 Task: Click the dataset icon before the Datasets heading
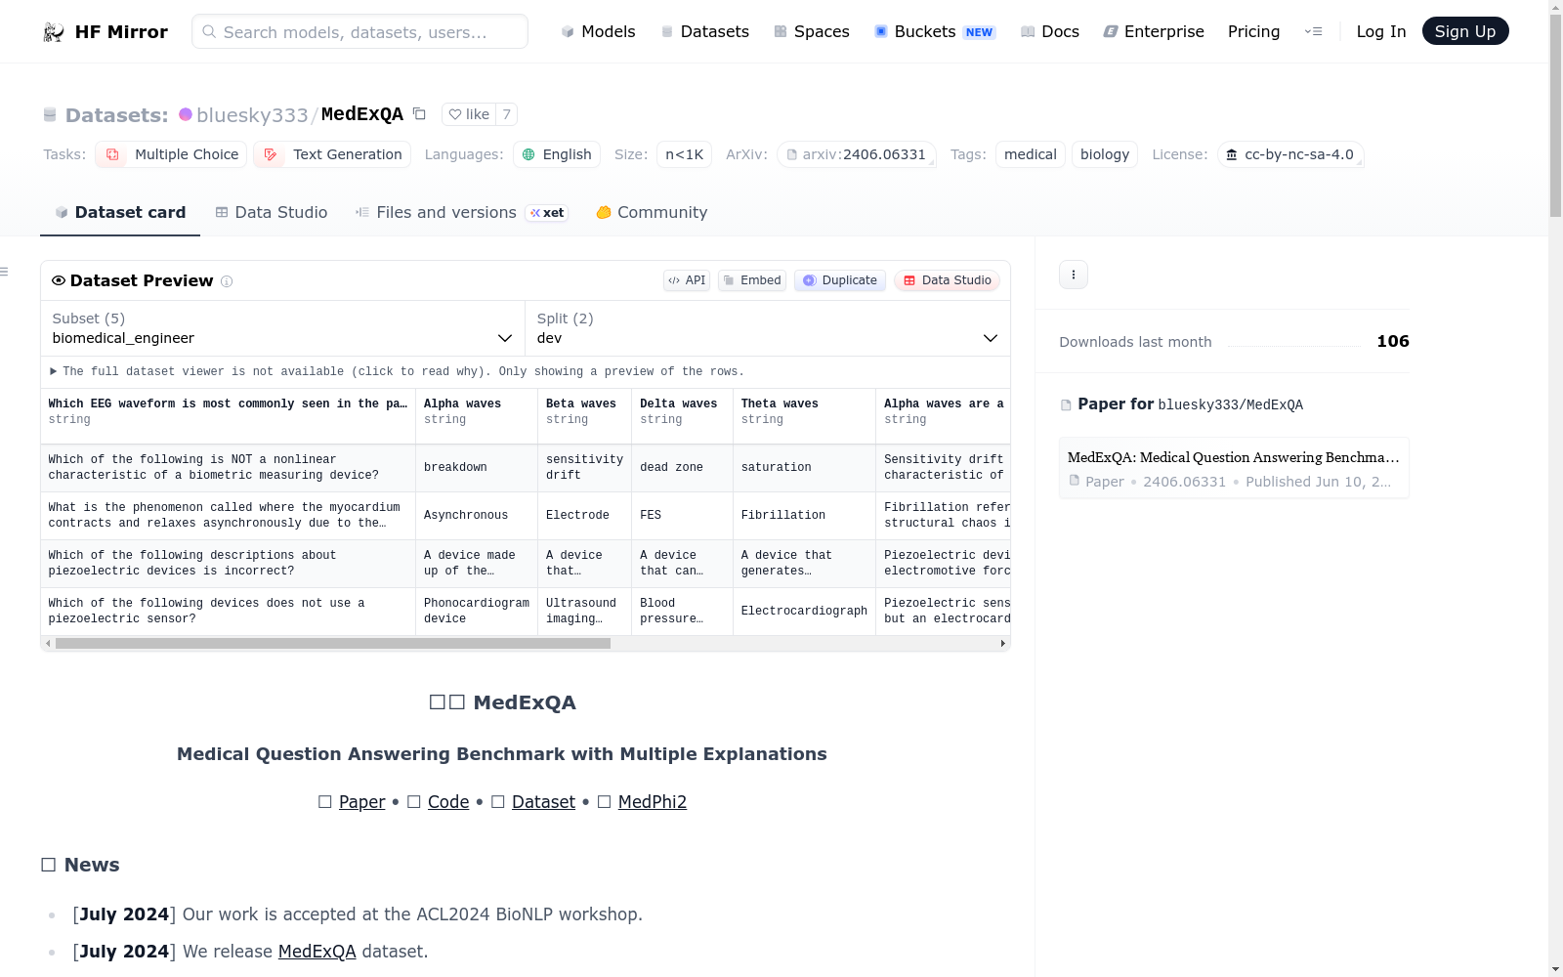(50, 115)
